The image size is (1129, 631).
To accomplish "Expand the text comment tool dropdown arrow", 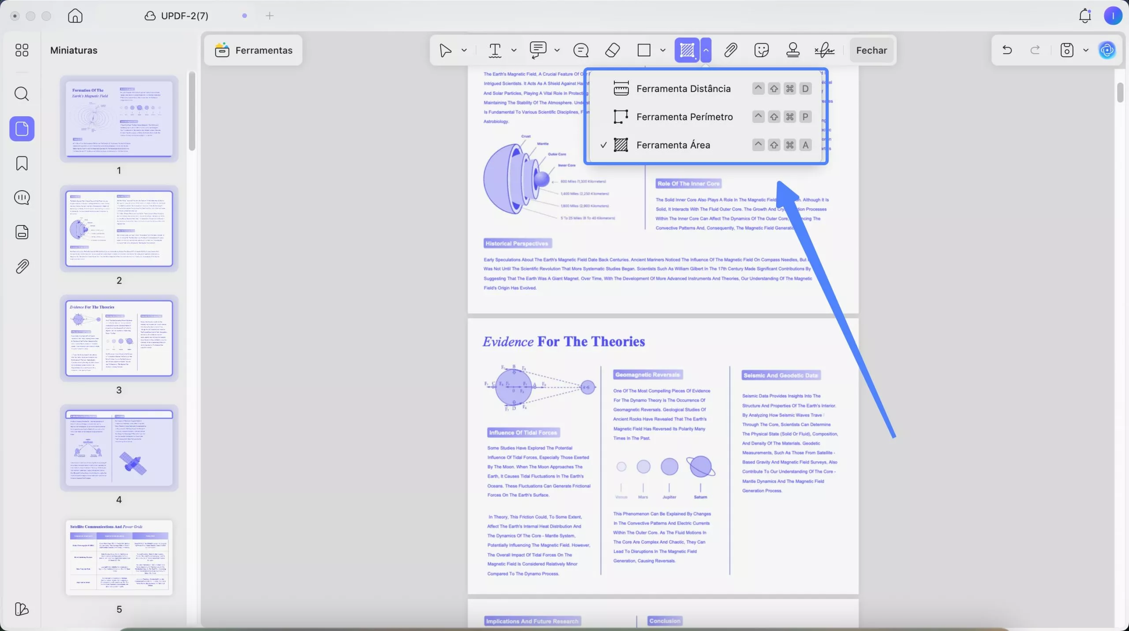I will point(514,50).
